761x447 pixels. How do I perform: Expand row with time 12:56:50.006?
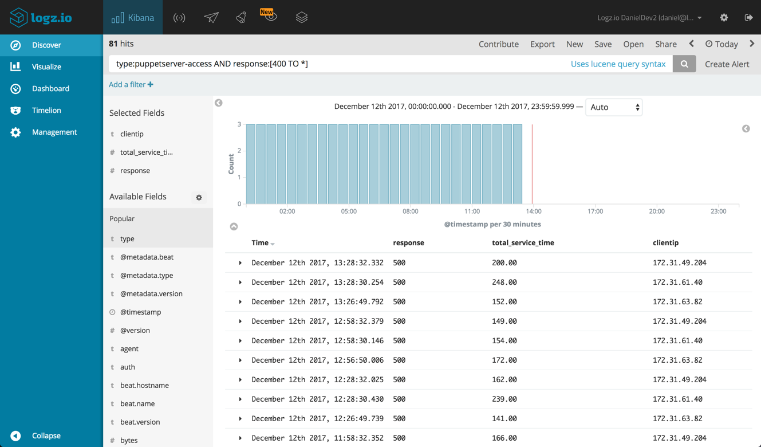(x=240, y=360)
